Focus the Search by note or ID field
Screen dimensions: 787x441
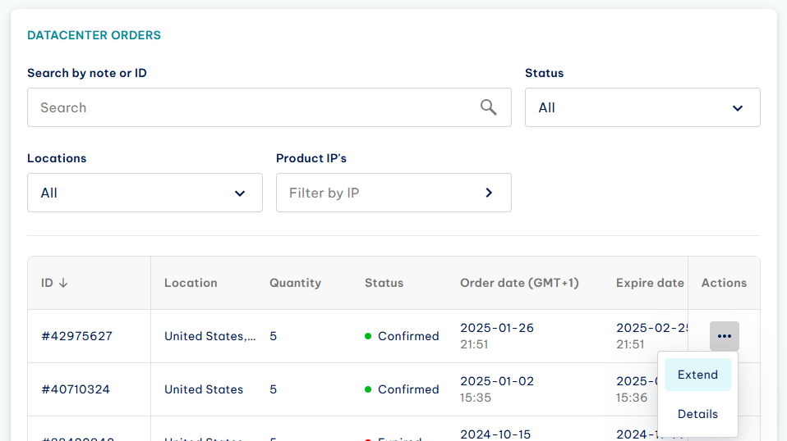[269, 107]
